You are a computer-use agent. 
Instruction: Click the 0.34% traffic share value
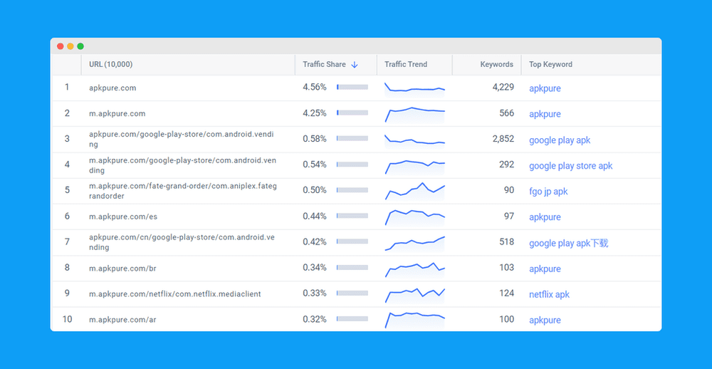pos(315,267)
